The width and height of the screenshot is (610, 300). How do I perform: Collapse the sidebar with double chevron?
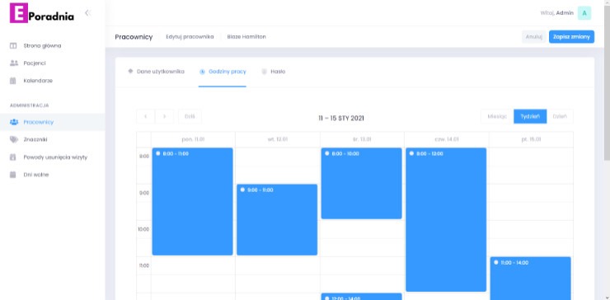point(87,13)
